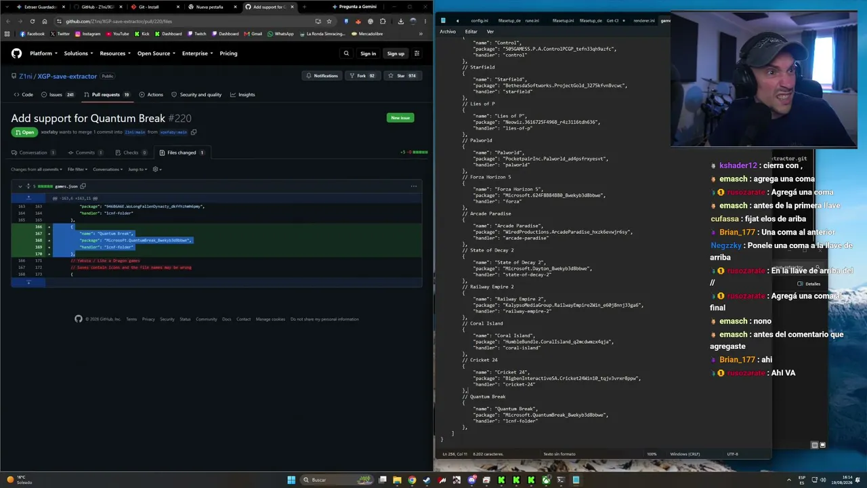Open Gmail bookmark

[253, 34]
